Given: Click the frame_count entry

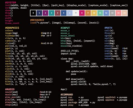Looking at the screenshot, I should [x=12, y=23].
